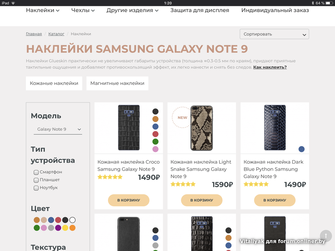Tap the scroll-to-top arrow button

tap(326, 236)
